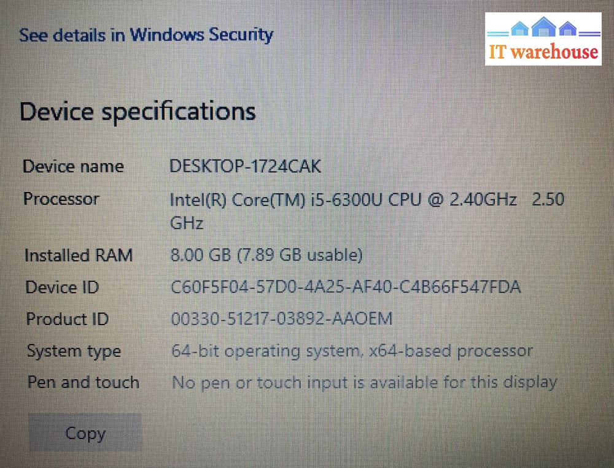The image size is (614, 468).
Task: Select the Intel Core i5-6300U processor text
Action: pos(366,200)
